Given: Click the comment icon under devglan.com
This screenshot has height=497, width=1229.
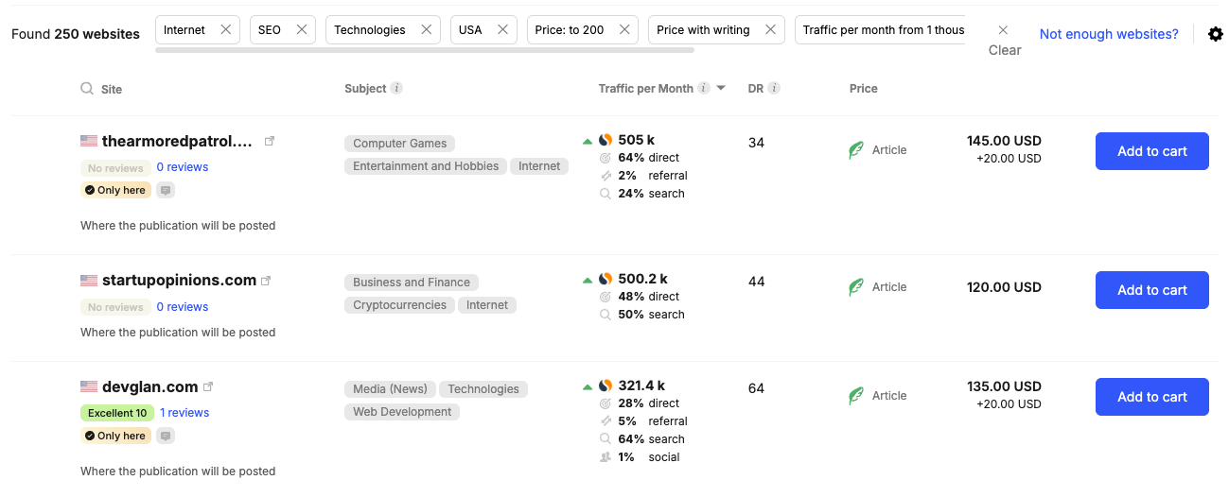Looking at the screenshot, I should (166, 436).
